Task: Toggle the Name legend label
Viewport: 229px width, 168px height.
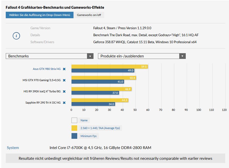Action: pyautogui.click(x=84, y=120)
